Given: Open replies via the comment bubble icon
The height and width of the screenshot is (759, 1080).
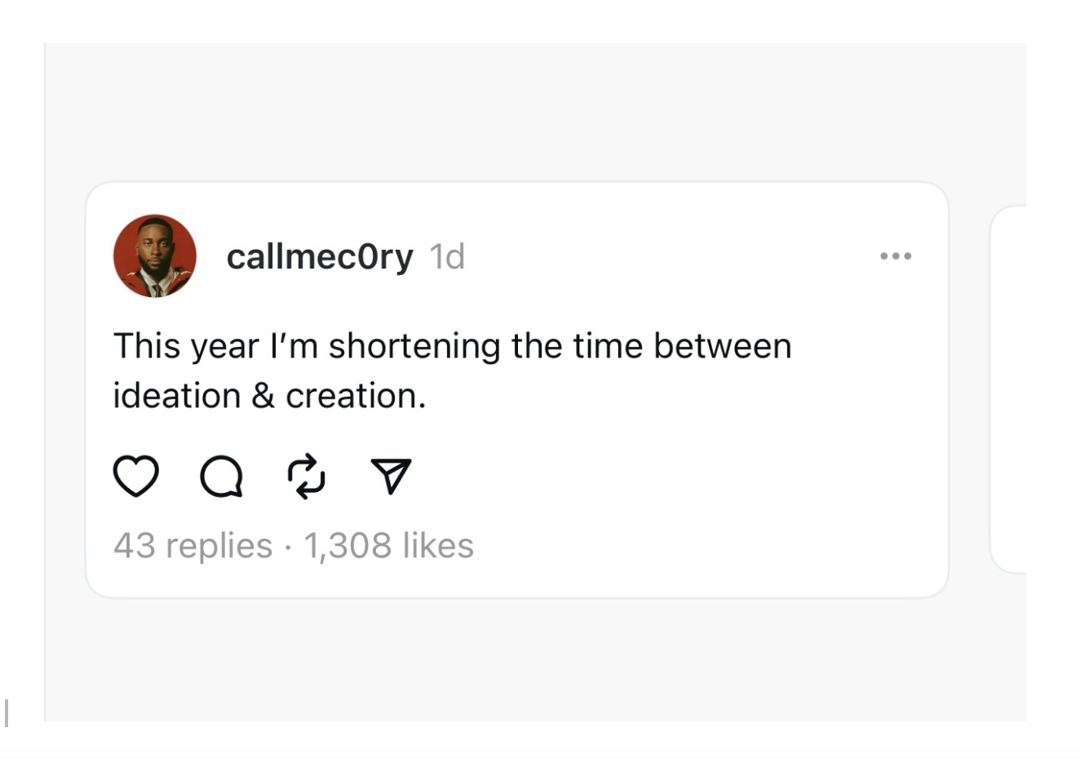Looking at the screenshot, I should [x=221, y=477].
